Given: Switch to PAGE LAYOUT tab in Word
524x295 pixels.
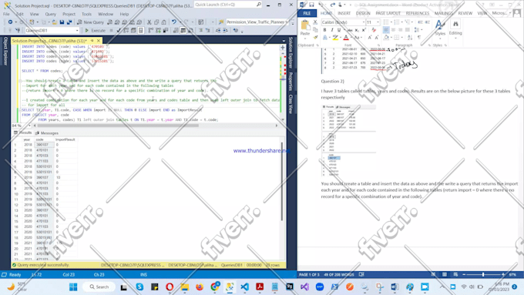Looking at the screenshot, I should tap(388, 13).
